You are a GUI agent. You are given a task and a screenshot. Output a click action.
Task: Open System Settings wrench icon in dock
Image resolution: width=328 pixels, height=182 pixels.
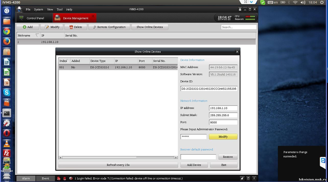(x=7, y=123)
